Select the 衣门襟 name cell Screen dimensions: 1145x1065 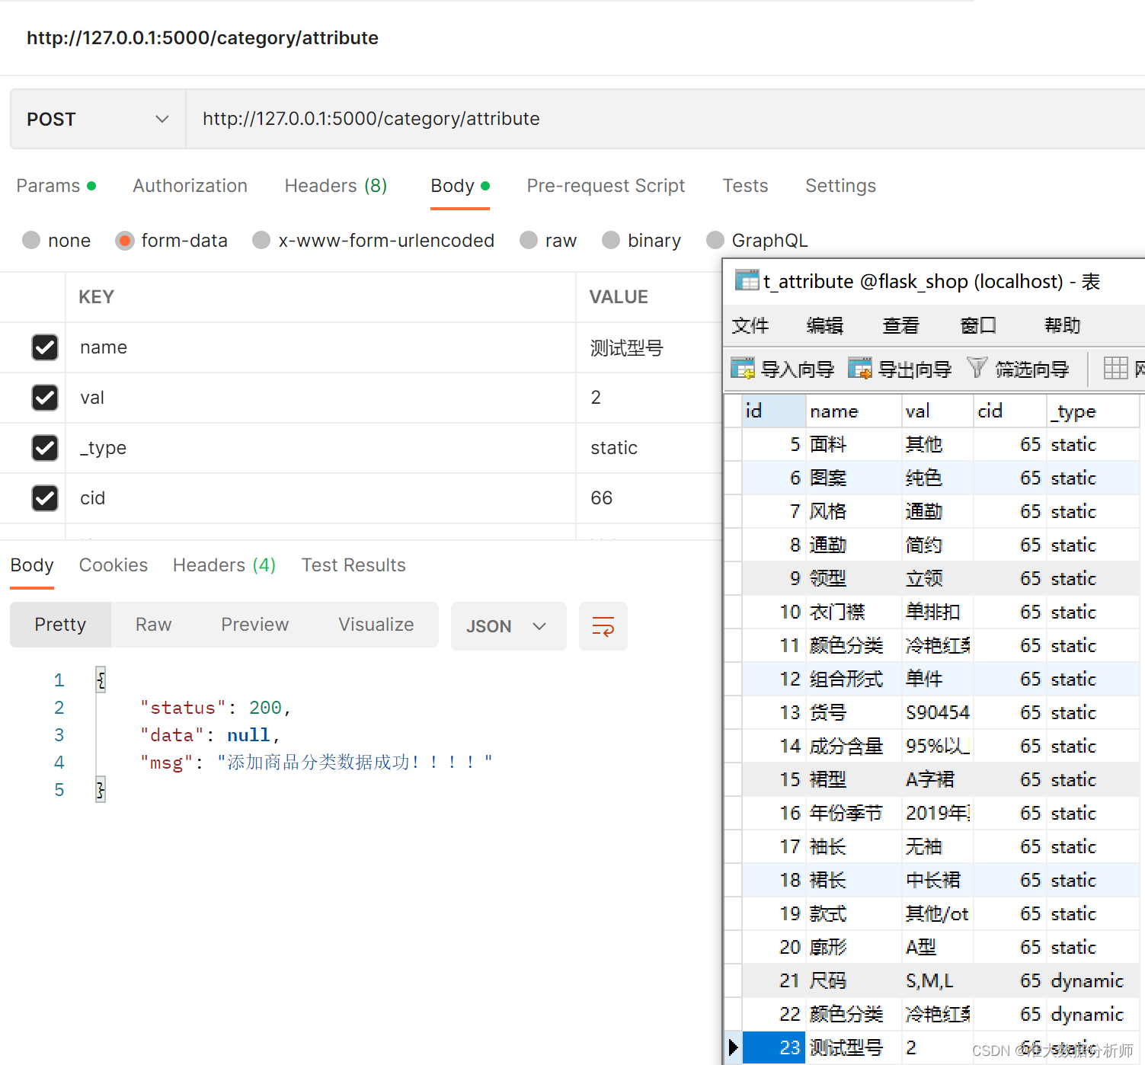[x=854, y=612]
